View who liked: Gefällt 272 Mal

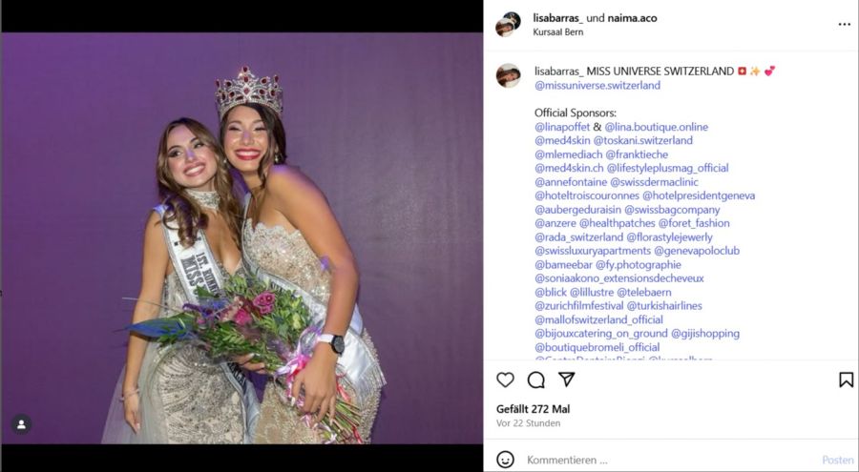coord(532,409)
